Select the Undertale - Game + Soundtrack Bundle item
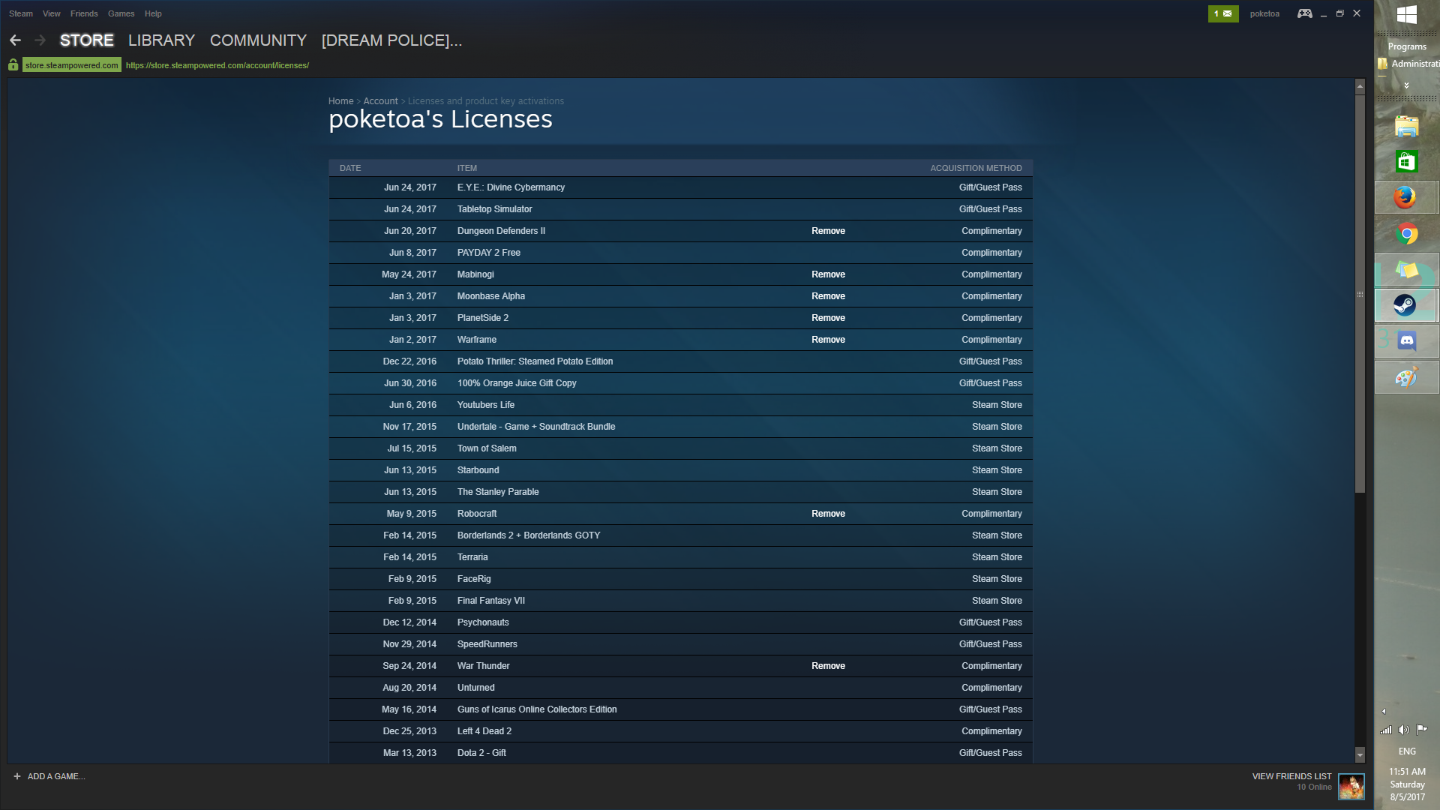The image size is (1440, 810). pyautogui.click(x=535, y=427)
